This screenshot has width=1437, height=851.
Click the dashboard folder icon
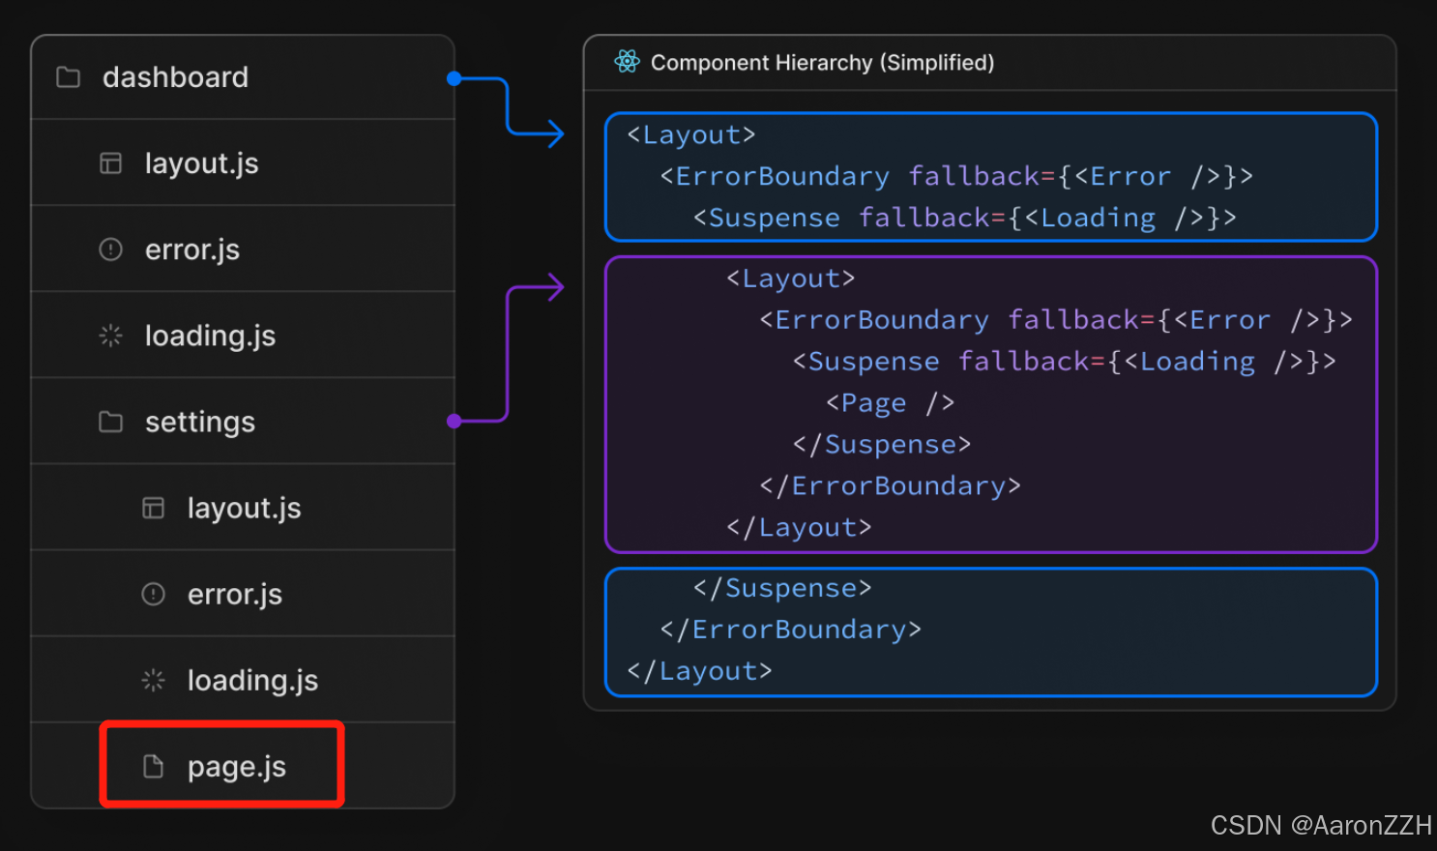(68, 77)
